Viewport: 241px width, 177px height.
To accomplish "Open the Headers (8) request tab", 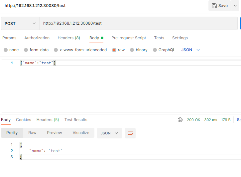I will (x=69, y=38).
